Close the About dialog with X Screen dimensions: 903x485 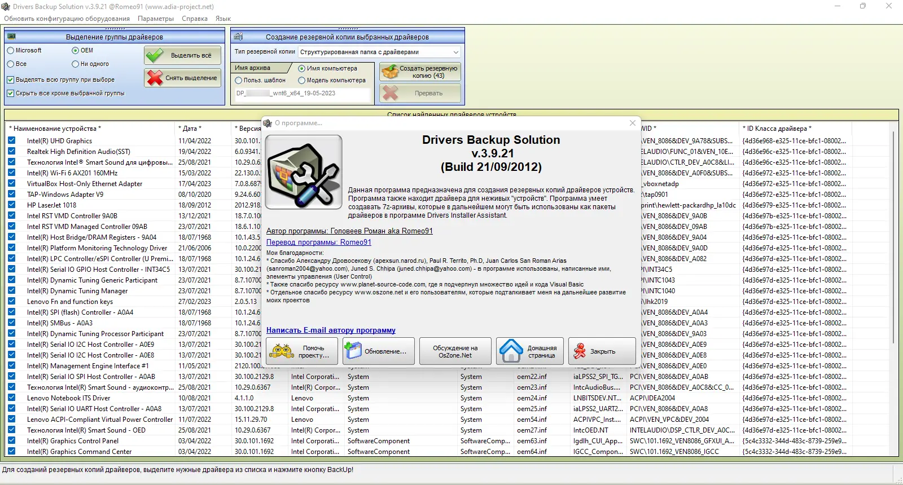coord(633,123)
